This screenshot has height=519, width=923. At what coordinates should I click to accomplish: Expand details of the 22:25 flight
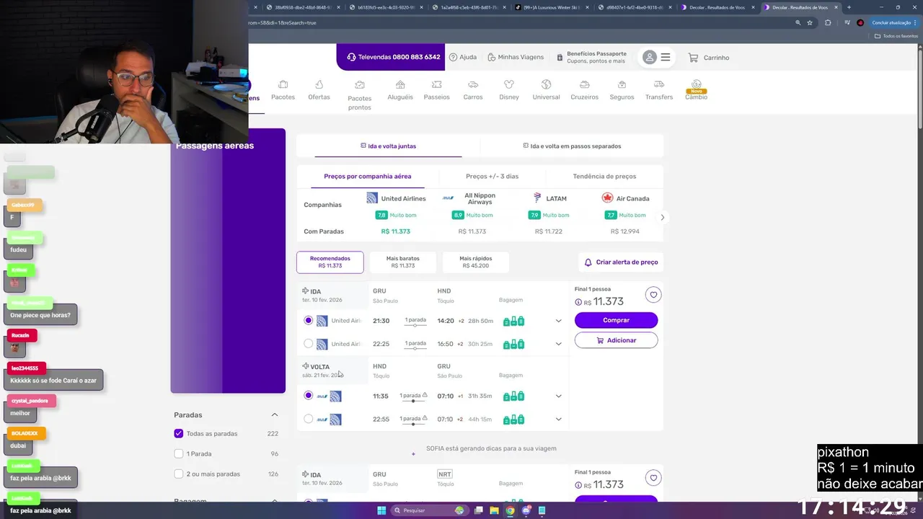point(558,344)
